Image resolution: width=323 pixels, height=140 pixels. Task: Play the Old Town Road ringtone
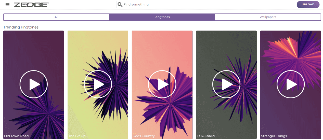point(34,84)
